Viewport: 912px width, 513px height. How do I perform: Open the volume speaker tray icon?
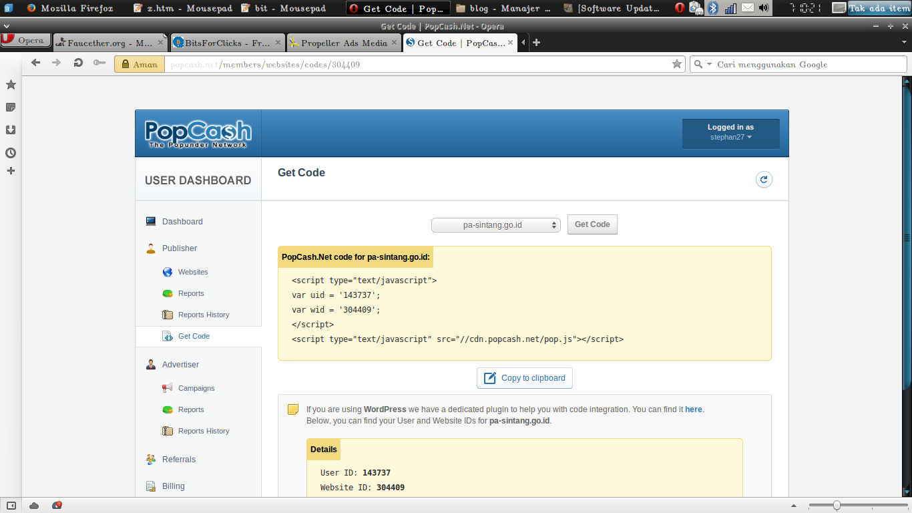(x=764, y=8)
